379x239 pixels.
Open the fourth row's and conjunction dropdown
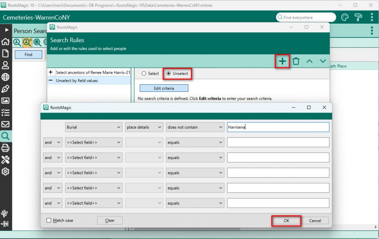tap(53, 173)
